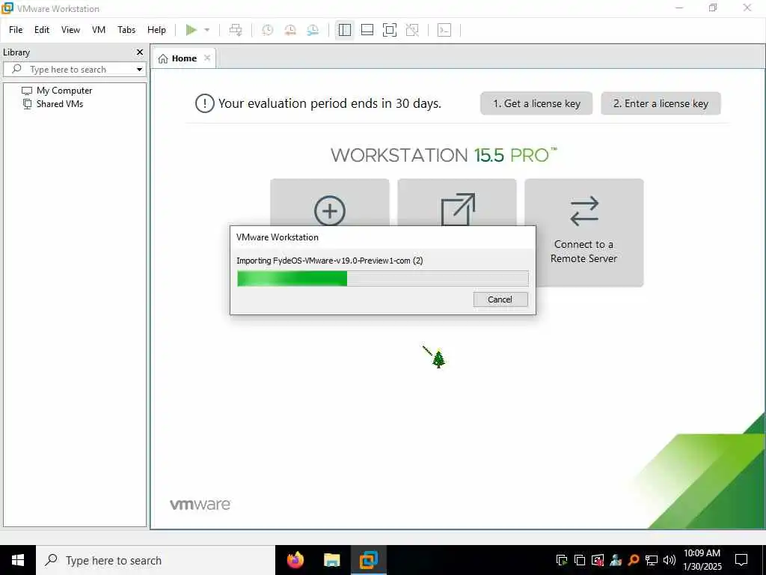Screen dimensions: 766x575
Task: Click the Revert to Snapshot icon
Action: (x=290, y=30)
